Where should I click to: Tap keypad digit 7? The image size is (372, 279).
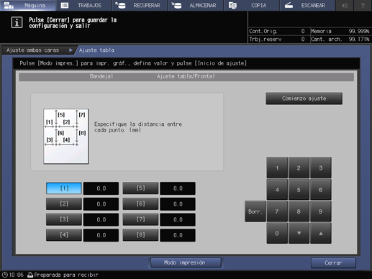click(x=277, y=211)
